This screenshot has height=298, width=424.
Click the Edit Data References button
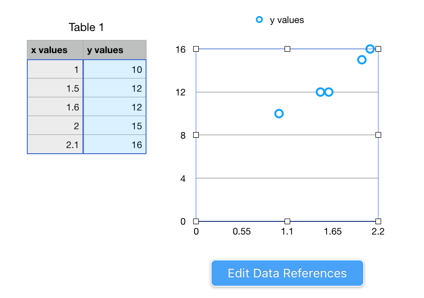pos(287,273)
